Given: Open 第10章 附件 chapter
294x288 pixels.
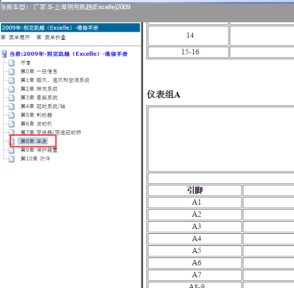Looking at the screenshot, I should [35, 159].
